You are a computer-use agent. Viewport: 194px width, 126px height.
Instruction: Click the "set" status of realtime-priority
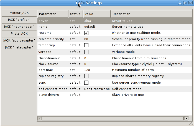[72, 39]
